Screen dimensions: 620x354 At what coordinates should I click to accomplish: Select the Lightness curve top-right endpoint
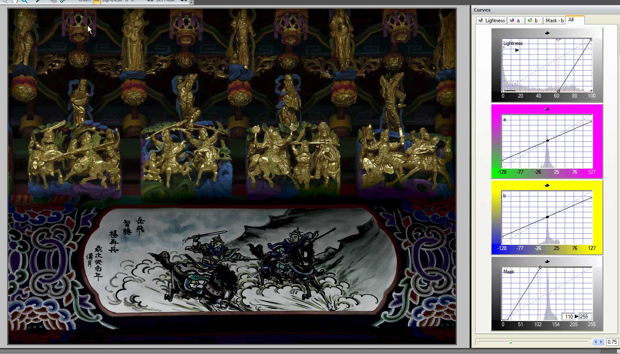pos(591,40)
